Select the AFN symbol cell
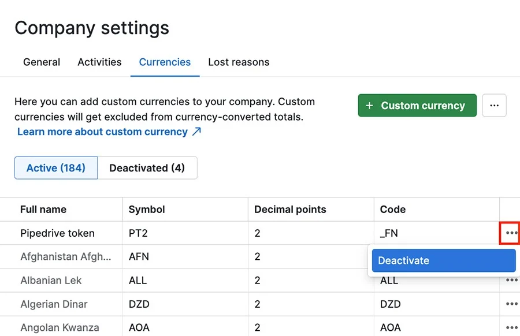 185,256
